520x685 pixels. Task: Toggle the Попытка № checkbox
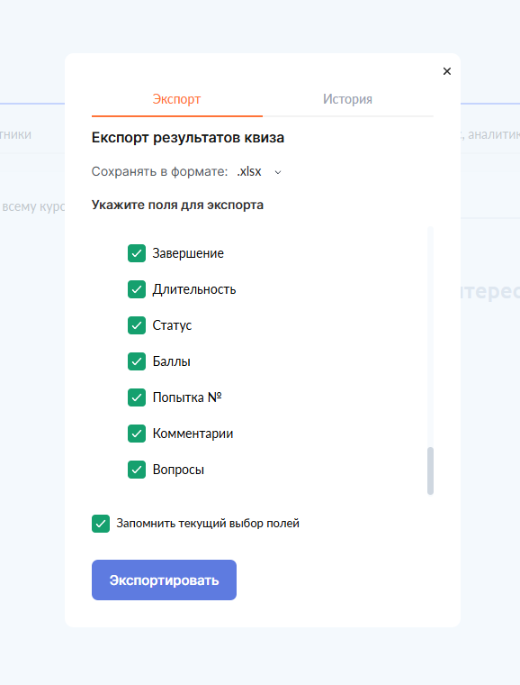(137, 397)
